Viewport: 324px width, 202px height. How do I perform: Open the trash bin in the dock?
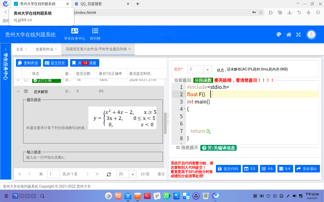(x=206, y=196)
